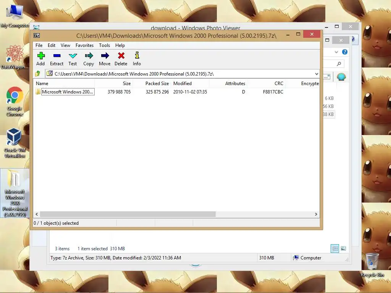391x293 pixels.
Task: Launch Google Chrome desktop shortcut
Action: (x=15, y=101)
